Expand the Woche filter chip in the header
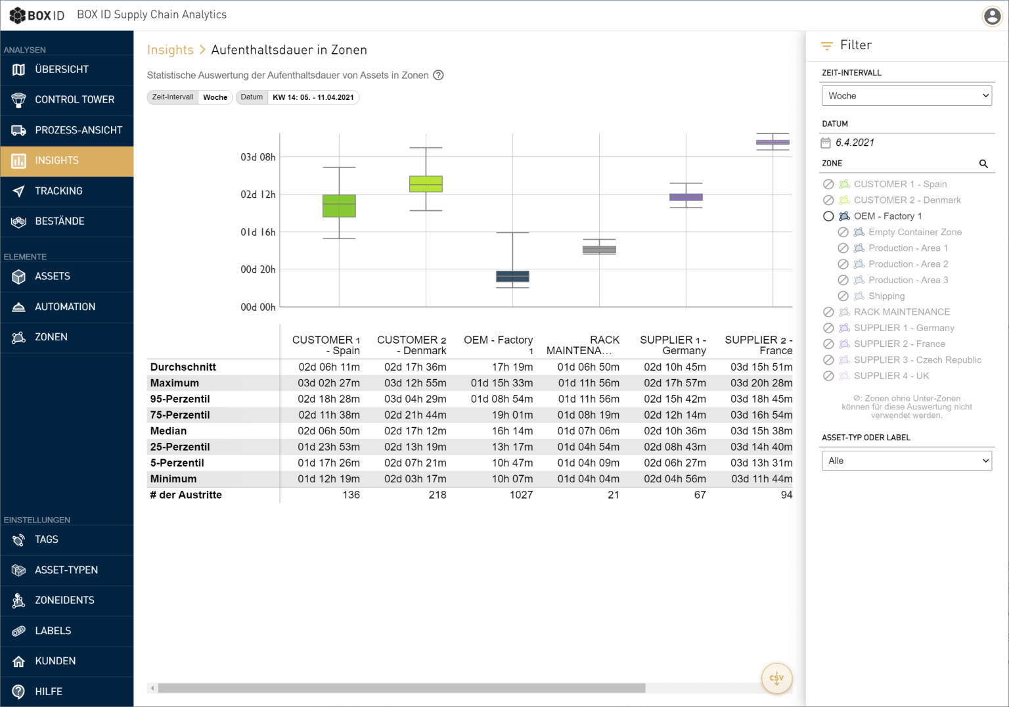Viewport: 1009px width, 707px height. (215, 97)
